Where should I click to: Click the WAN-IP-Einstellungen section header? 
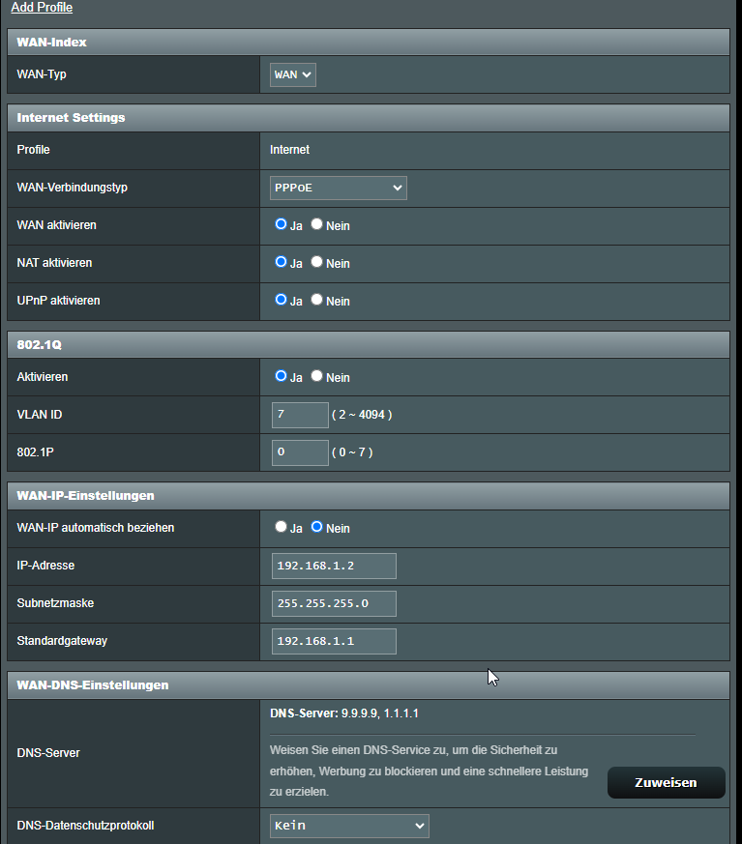(x=369, y=496)
